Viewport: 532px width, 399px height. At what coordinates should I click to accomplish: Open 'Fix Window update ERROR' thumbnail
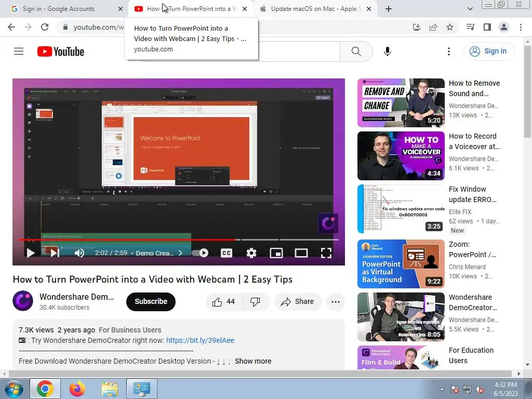pyautogui.click(x=401, y=209)
